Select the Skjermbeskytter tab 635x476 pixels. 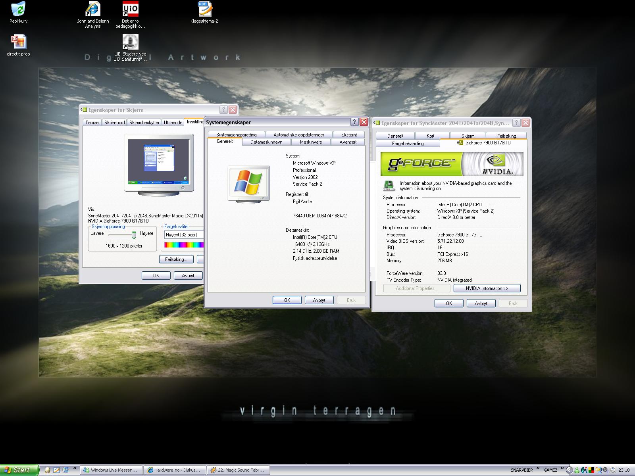coord(144,123)
